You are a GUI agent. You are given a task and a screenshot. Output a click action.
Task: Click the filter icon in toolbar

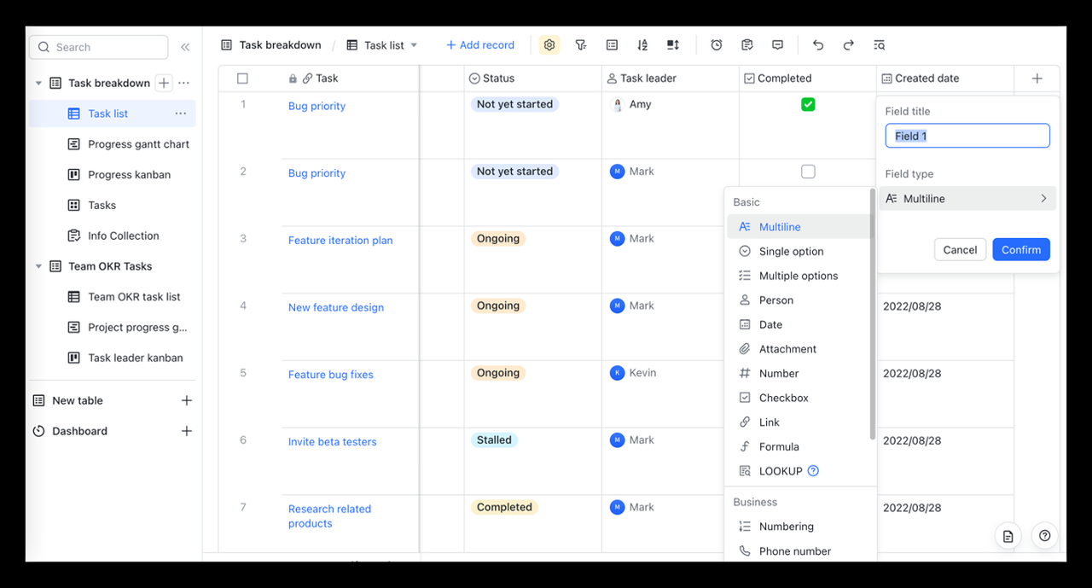point(581,45)
